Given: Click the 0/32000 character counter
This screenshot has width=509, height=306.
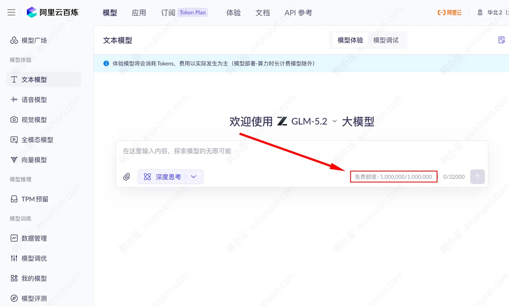Looking at the screenshot, I should [454, 177].
